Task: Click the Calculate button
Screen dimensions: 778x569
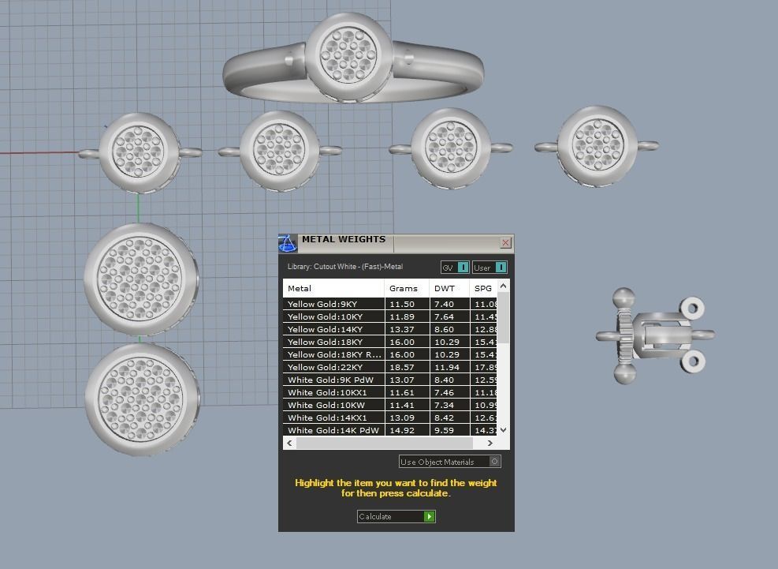Action: pos(396,516)
